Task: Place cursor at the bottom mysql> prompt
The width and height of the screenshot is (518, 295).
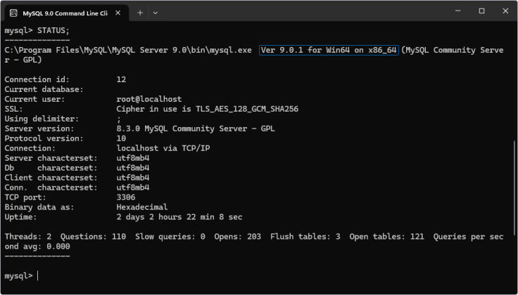Action: click(37, 276)
